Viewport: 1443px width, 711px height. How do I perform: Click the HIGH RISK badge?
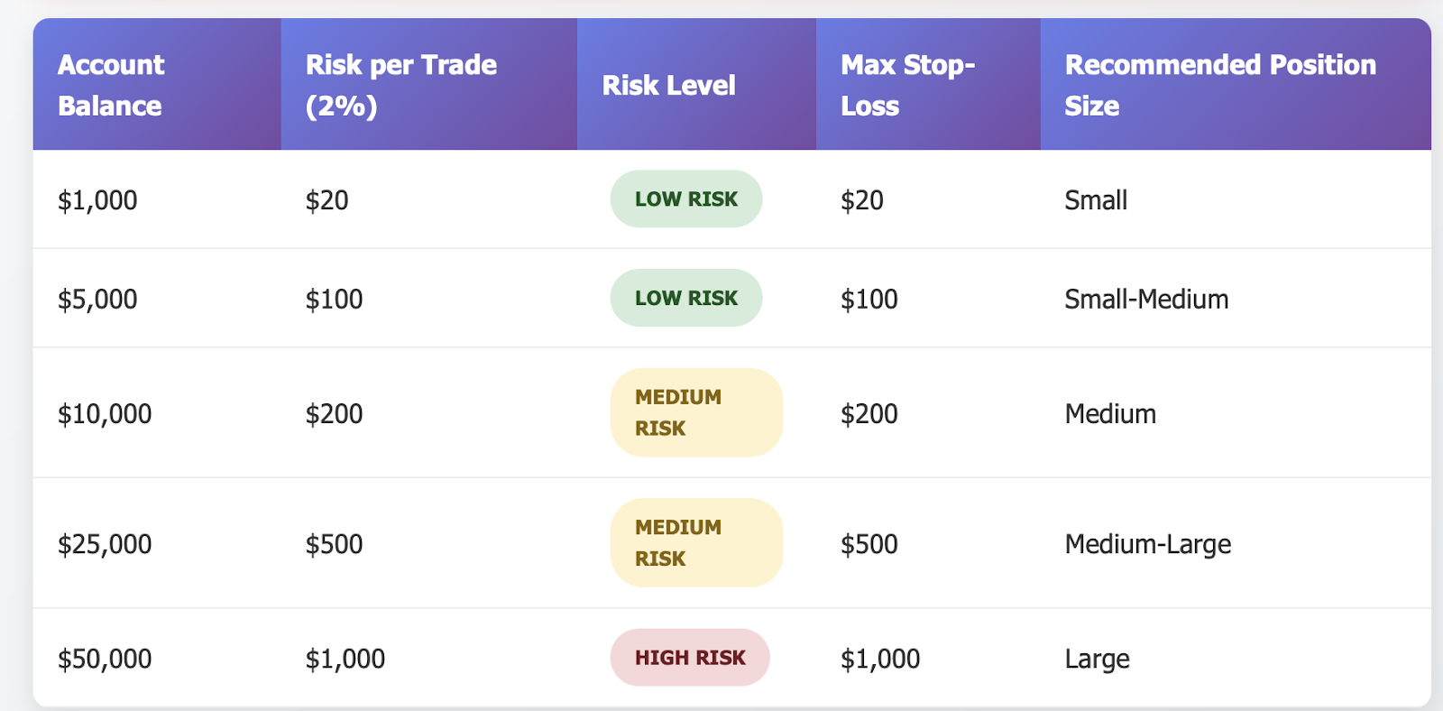pos(690,658)
